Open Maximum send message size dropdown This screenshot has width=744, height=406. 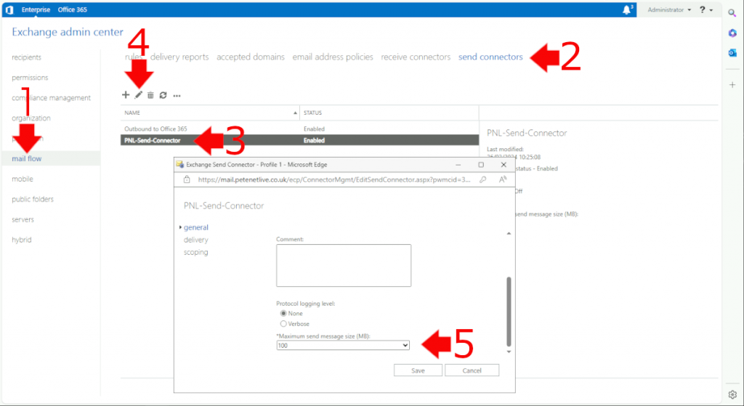point(343,346)
